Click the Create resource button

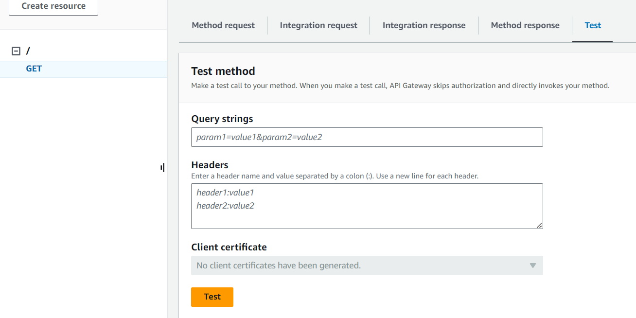[53, 6]
